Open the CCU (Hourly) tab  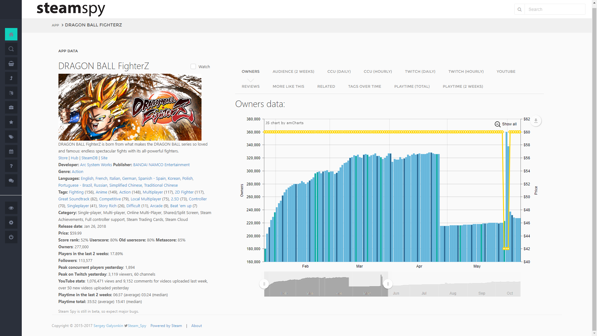(378, 72)
